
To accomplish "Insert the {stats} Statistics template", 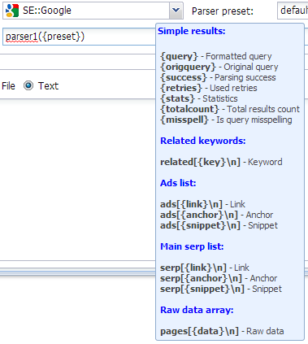I will tap(199, 98).
